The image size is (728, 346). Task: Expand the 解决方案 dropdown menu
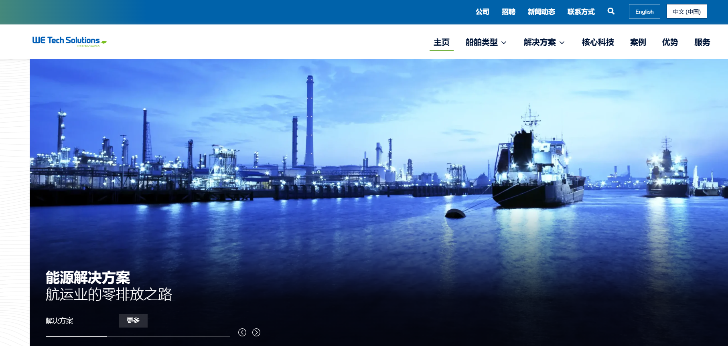(544, 42)
